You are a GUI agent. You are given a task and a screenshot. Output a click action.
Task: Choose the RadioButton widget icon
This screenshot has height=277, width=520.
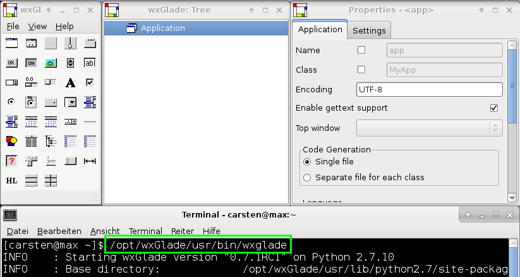point(11,102)
